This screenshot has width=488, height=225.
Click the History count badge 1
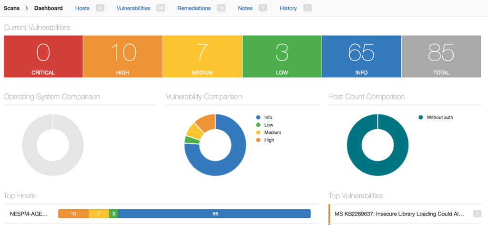tap(307, 8)
